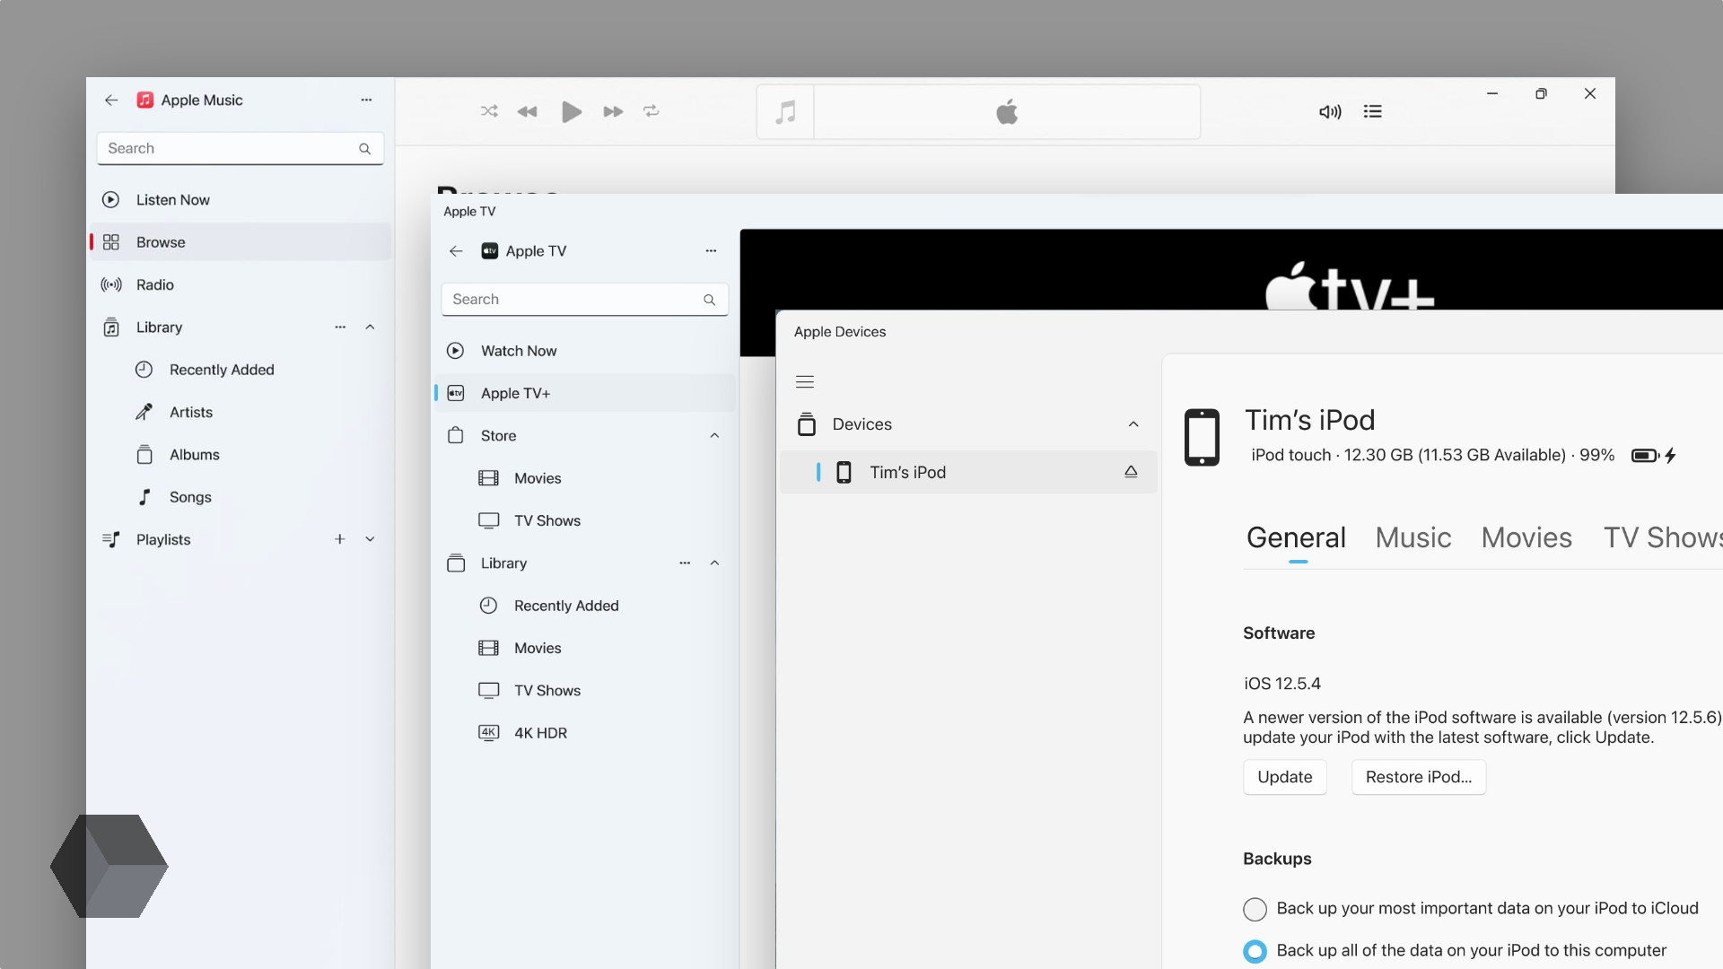Select Apple TV+ in sidebar

pos(585,393)
